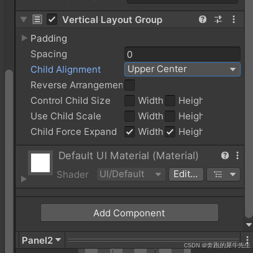Click the Vertical Layout Group component icon
The width and height of the screenshot is (253, 253).
coord(37,20)
